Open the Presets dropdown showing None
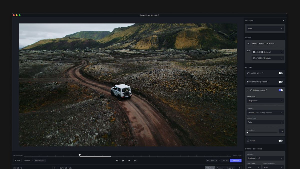This screenshot has height=169, width=300. [265, 28]
